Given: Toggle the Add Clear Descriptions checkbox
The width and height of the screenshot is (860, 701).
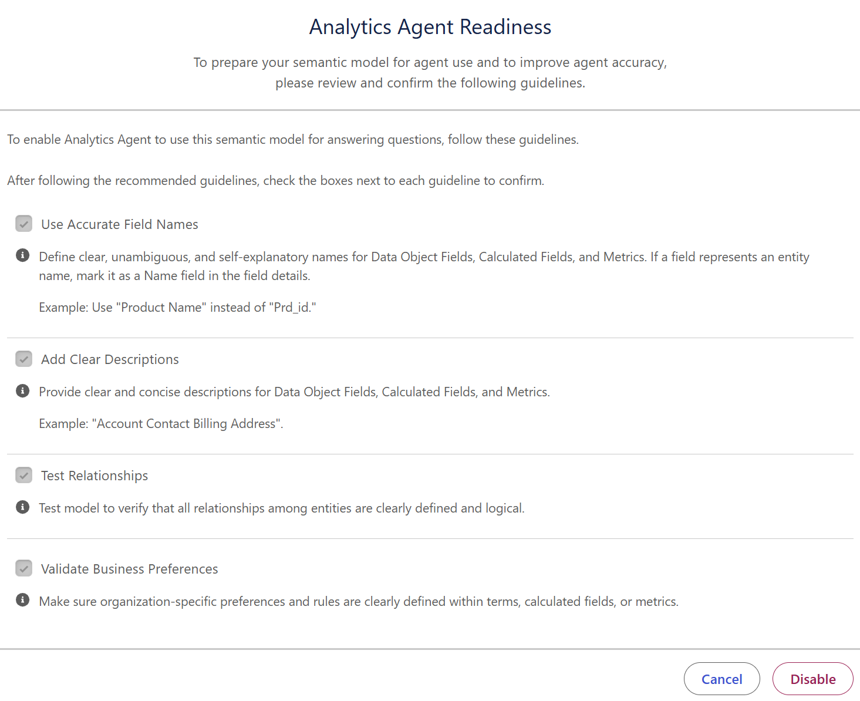Looking at the screenshot, I should [23, 359].
